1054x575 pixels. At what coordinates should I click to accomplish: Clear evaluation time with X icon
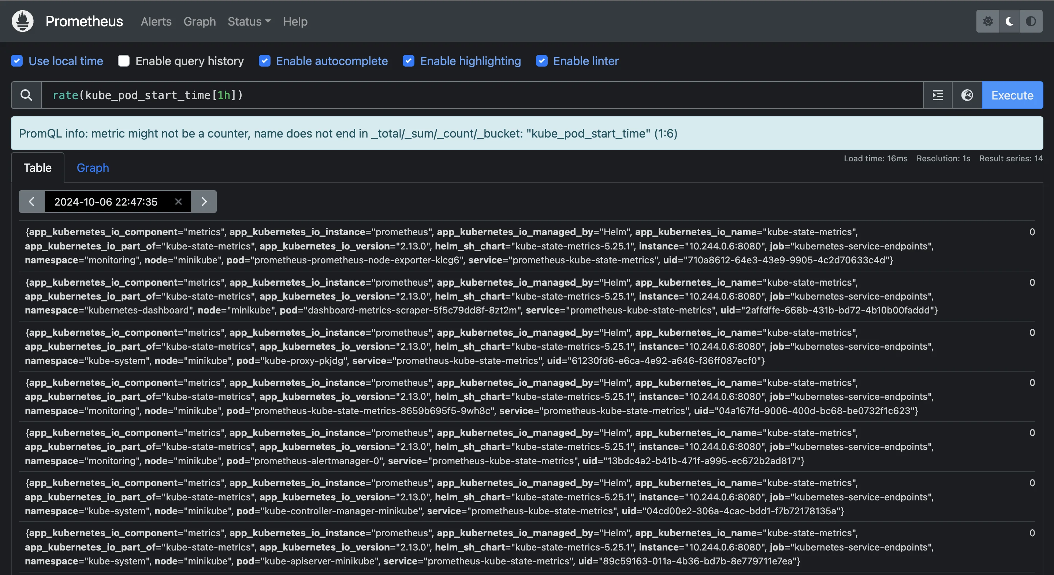click(x=178, y=202)
